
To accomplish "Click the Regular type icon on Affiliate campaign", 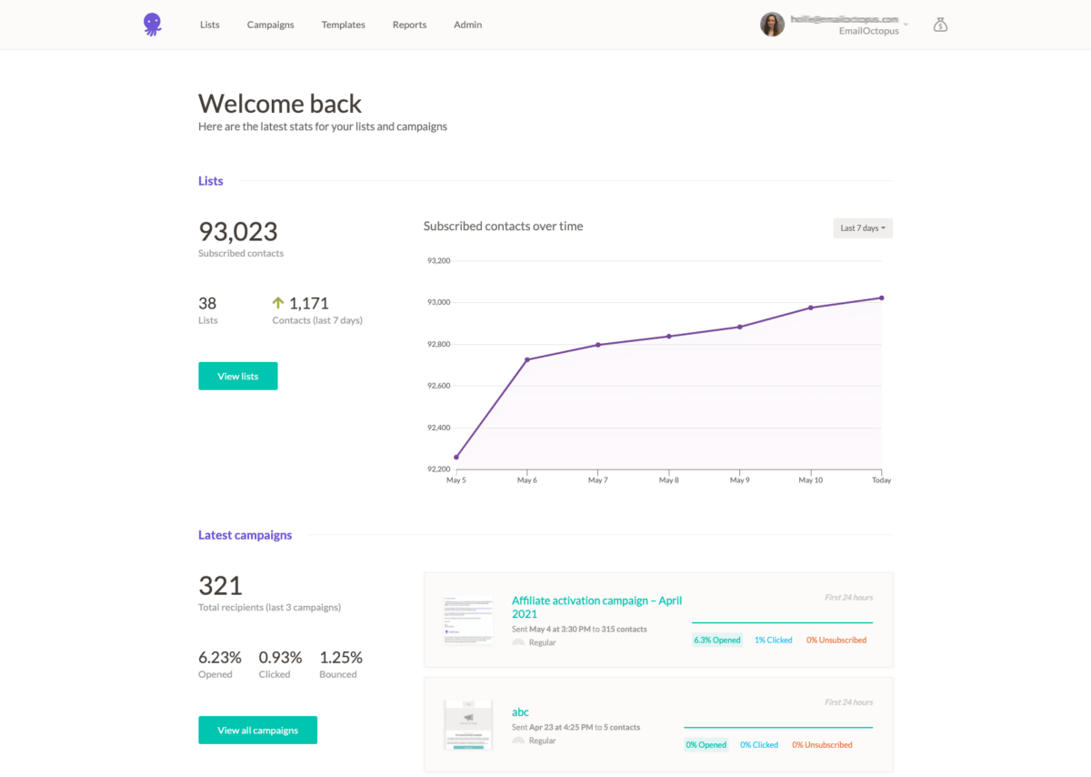I will [518, 642].
